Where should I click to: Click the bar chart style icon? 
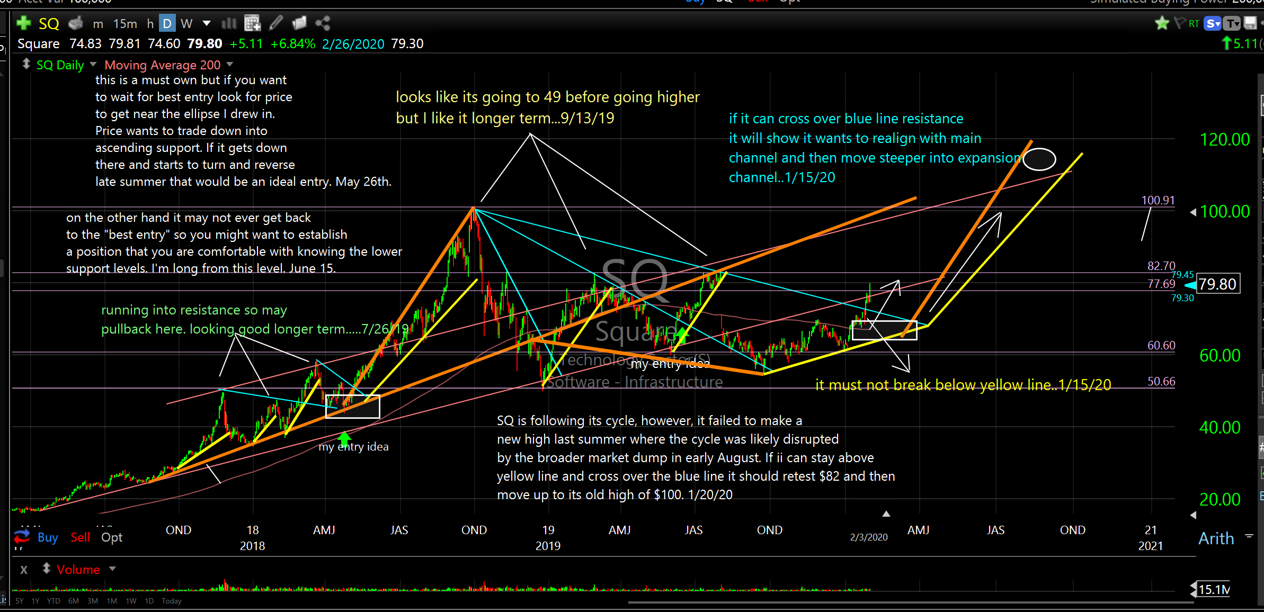coord(229,23)
